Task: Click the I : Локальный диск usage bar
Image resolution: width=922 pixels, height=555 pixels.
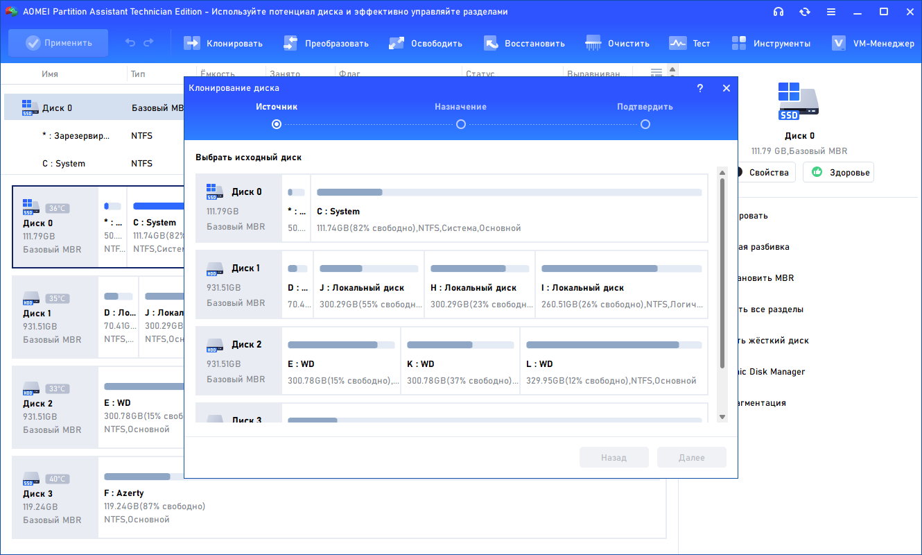Action: pos(621,268)
